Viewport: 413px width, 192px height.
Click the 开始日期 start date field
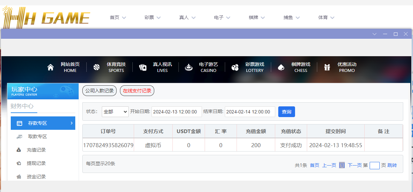(x=176, y=112)
